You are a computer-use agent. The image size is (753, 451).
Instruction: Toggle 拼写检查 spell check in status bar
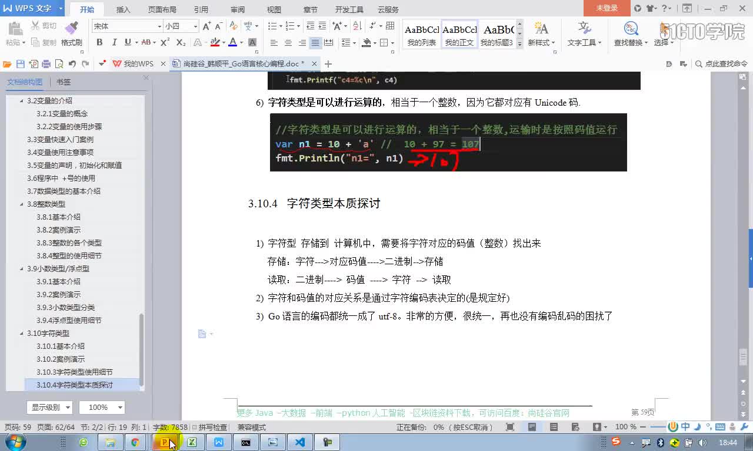pyautogui.click(x=209, y=427)
